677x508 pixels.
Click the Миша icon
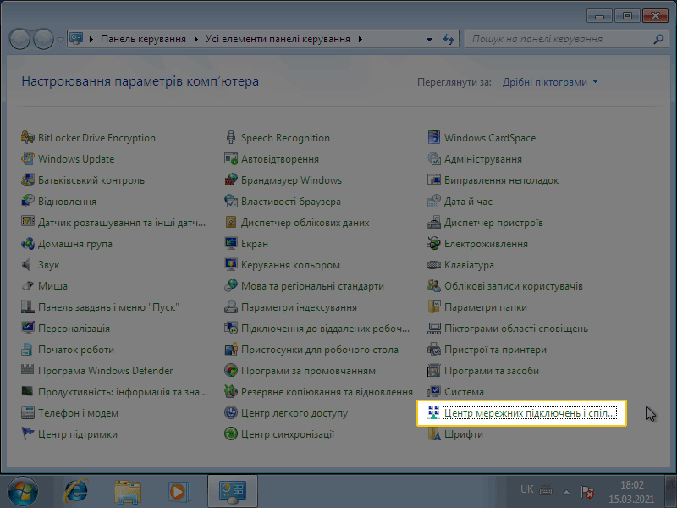pyautogui.click(x=28, y=285)
